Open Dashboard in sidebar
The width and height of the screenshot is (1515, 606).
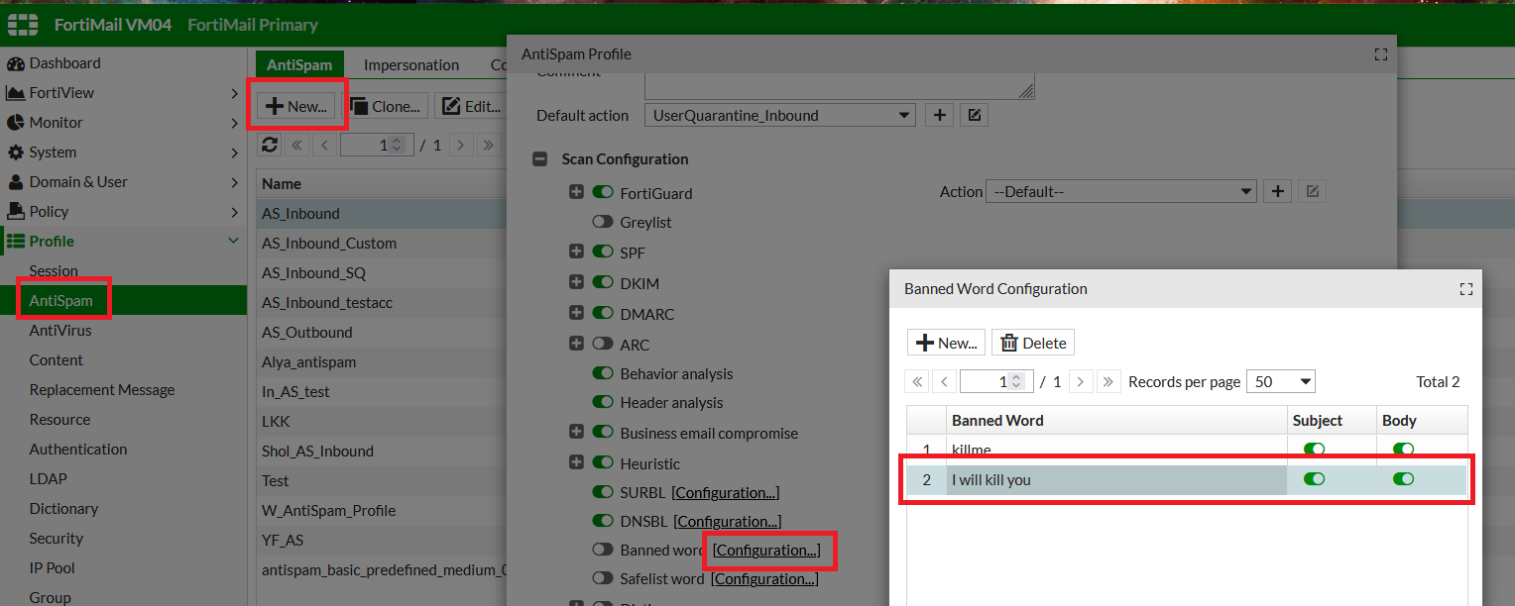tap(64, 63)
